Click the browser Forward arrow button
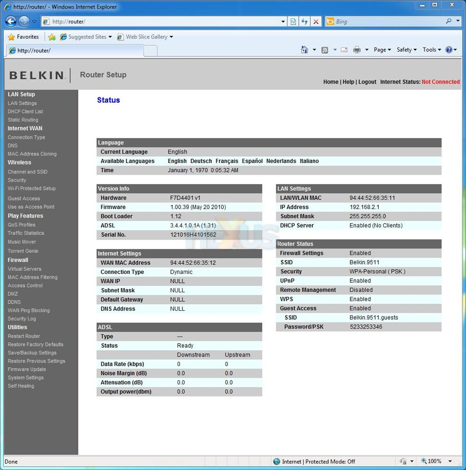The width and height of the screenshot is (466, 470). (24, 21)
